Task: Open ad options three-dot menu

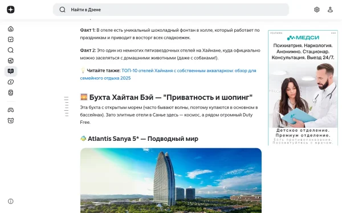Action: pyautogui.click(x=333, y=33)
